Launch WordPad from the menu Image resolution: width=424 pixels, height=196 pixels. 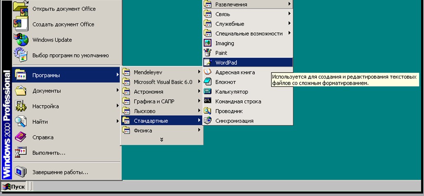click(248, 62)
